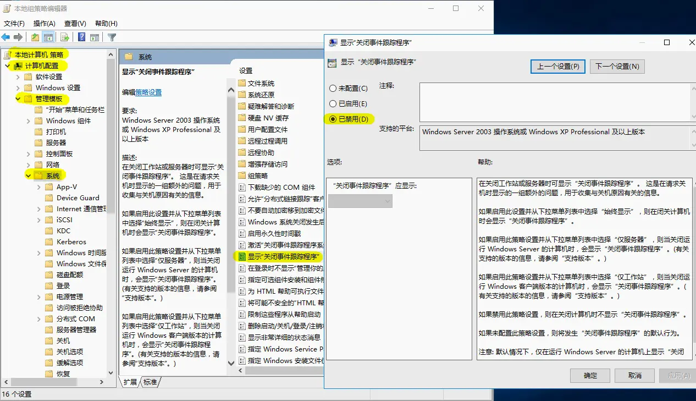696x401 pixels.
Task: Switch to the 扩展 tab
Action: (x=130, y=382)
